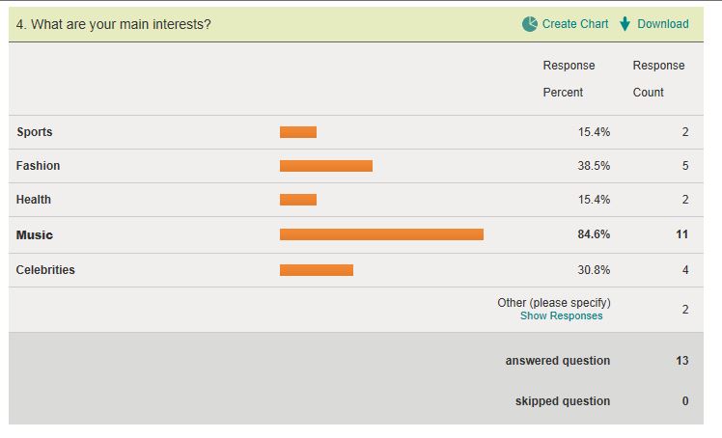Show Responses for Other answers
Screen dimensions: 722x438
[562, 315]
